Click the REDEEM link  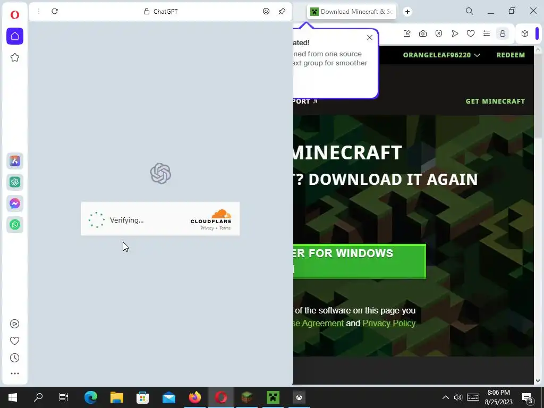point(511,55)
